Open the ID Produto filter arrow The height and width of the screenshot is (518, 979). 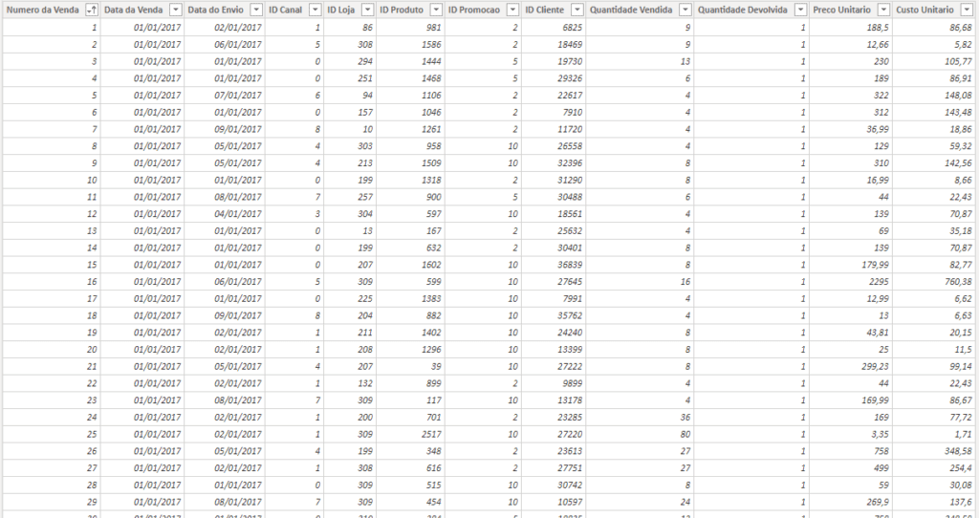point(436,10)
